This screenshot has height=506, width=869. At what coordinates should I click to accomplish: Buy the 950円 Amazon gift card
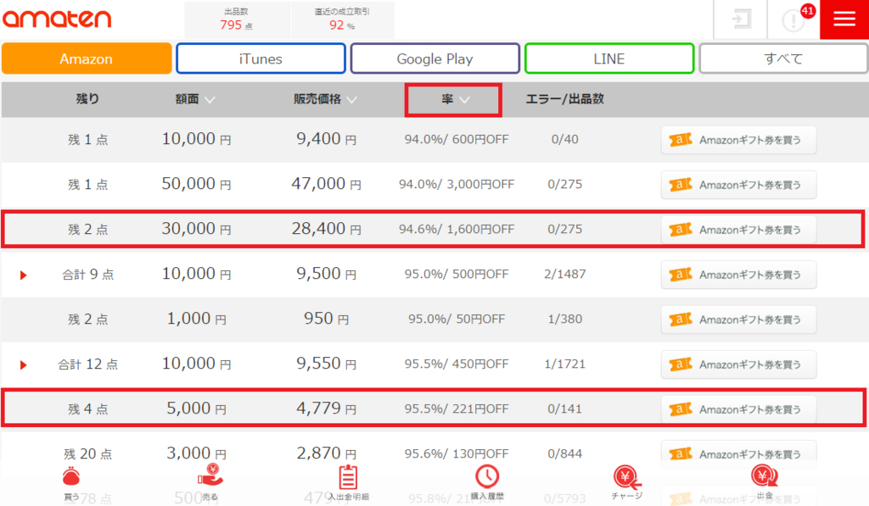(x=738, y=320)
